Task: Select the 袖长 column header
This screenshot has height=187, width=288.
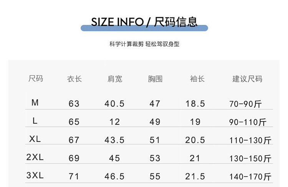Action: [197, 79]
